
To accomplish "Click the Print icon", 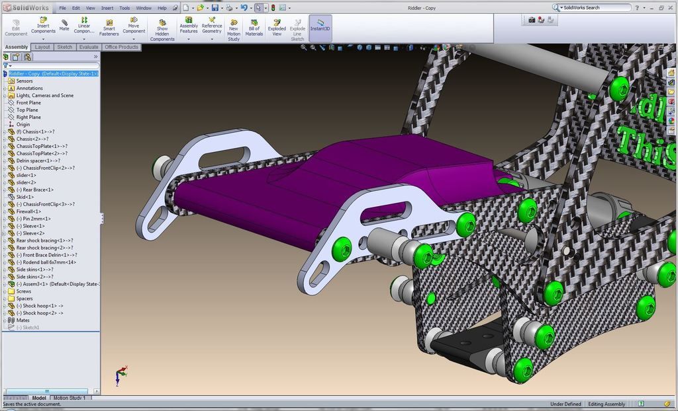I will 229,8.
